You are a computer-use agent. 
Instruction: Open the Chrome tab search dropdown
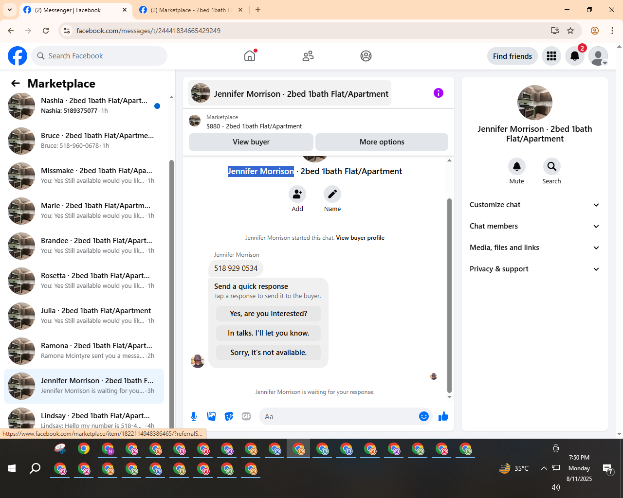point(9,10)
